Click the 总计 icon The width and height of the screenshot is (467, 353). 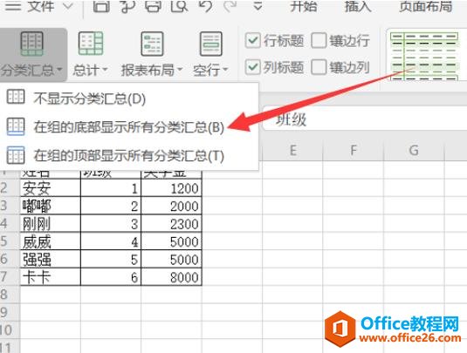(x=91, y=44)
